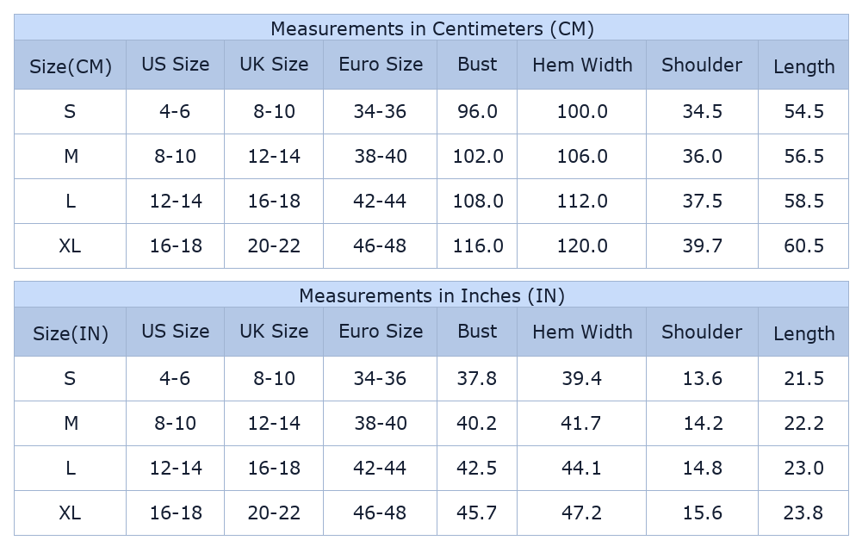862x553 pixels.
Task: Select the Size(CM) column header
Action: coord(71,66)
